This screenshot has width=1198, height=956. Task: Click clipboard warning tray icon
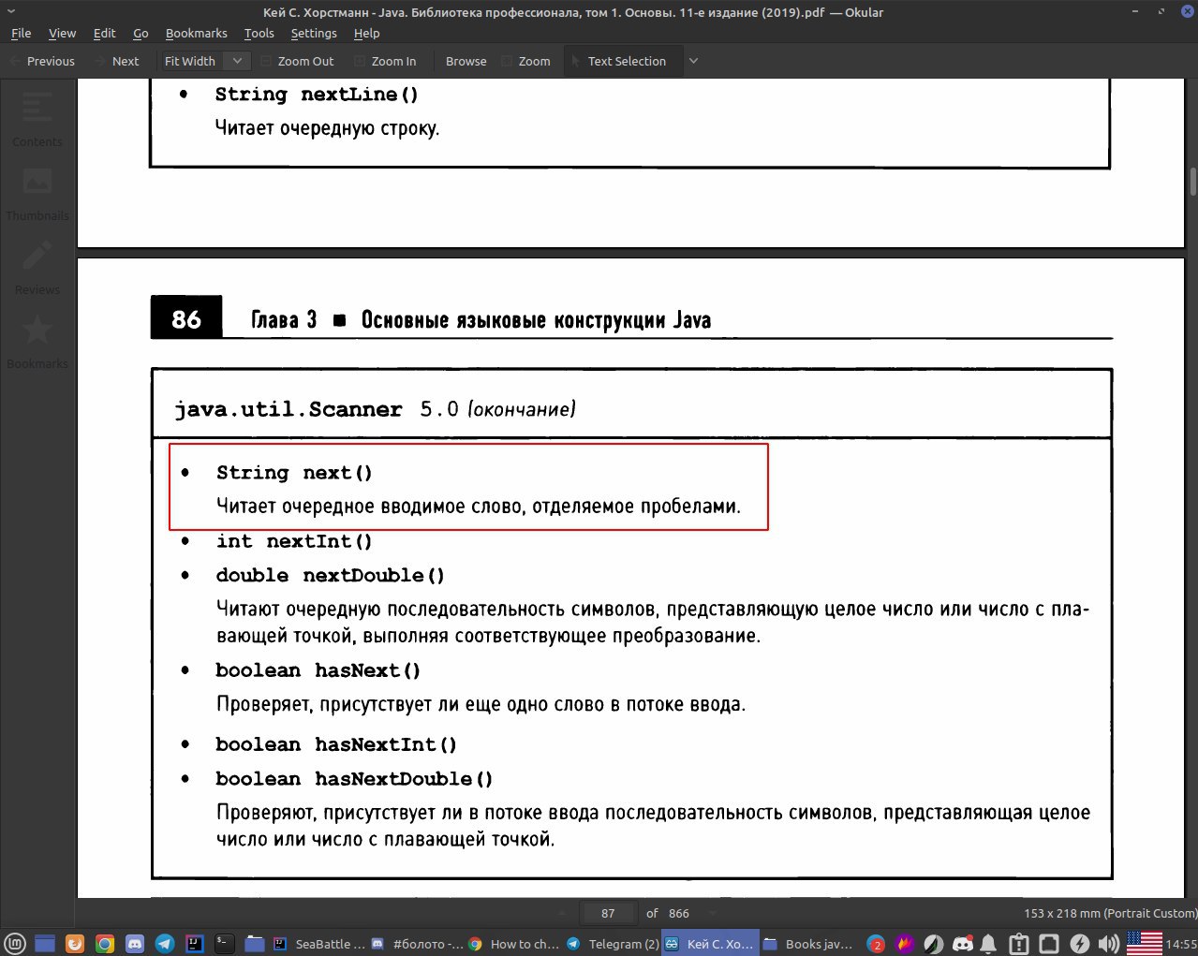coord(1020,944)
